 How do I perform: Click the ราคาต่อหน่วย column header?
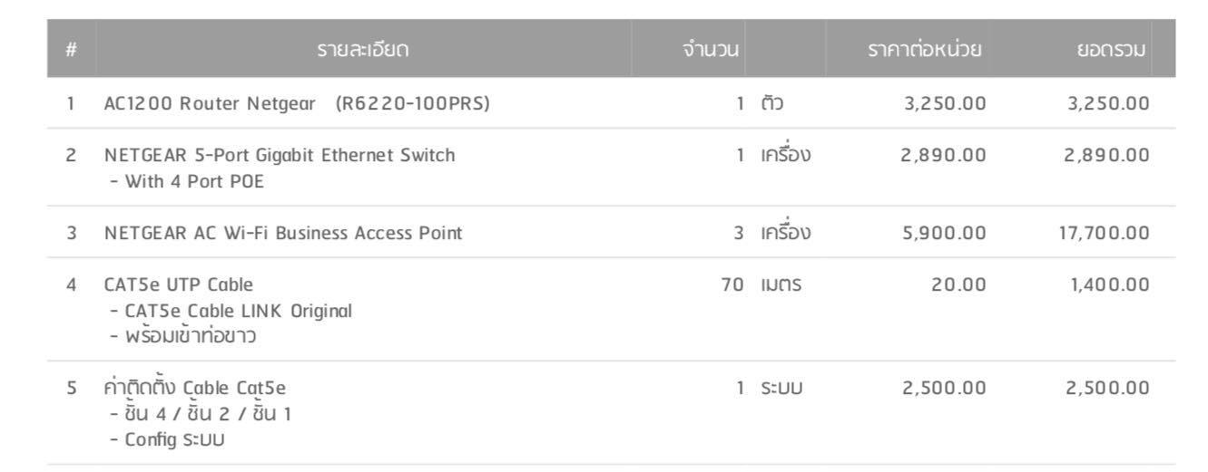(924, 49)
